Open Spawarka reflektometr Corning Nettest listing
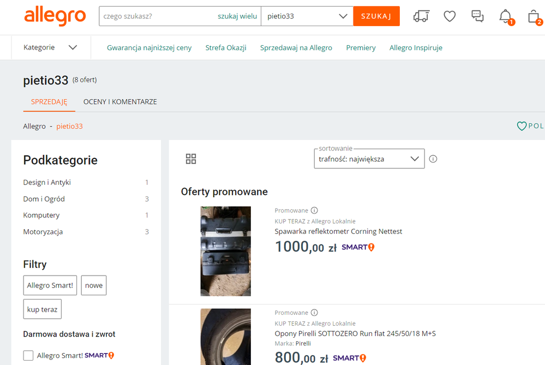The height and width of the screenshot is (365, 545). coord(338,232)
